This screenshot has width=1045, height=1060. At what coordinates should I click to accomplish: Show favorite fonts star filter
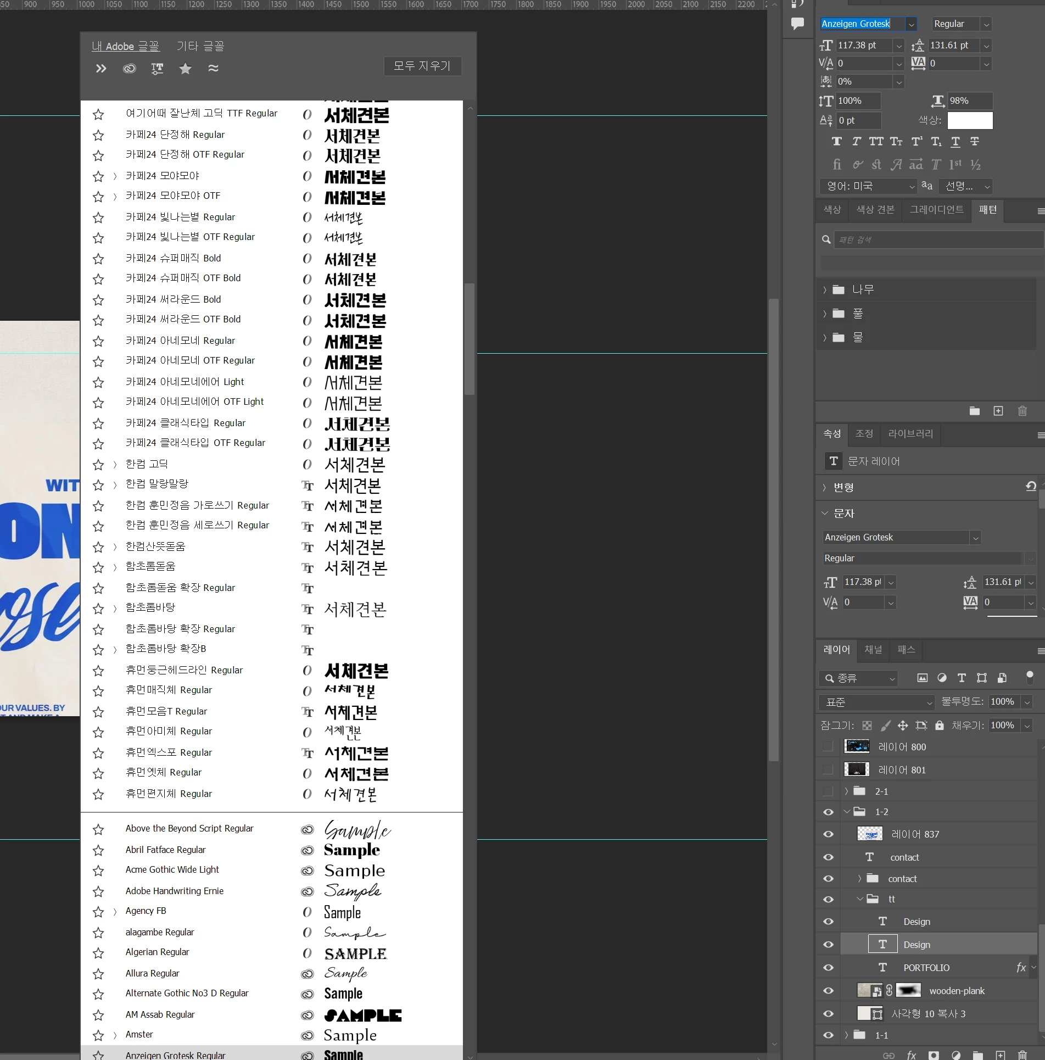(x=185, y=69)
